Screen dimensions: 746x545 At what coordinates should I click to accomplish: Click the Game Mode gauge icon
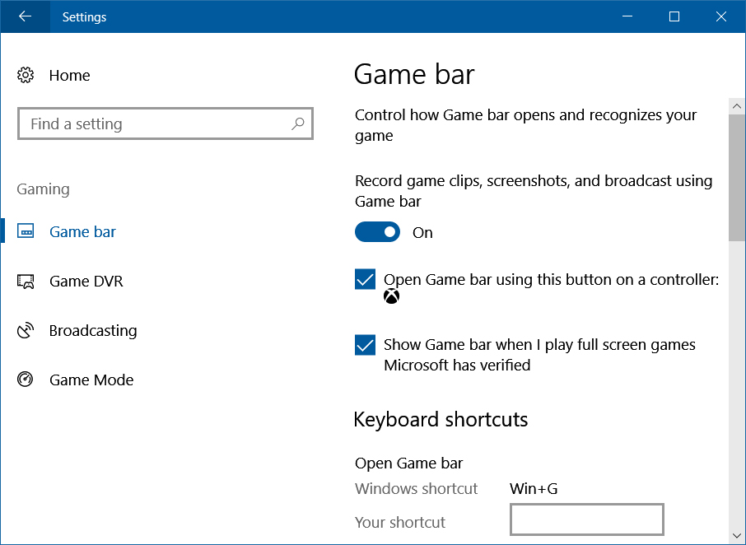coord(26,380)
